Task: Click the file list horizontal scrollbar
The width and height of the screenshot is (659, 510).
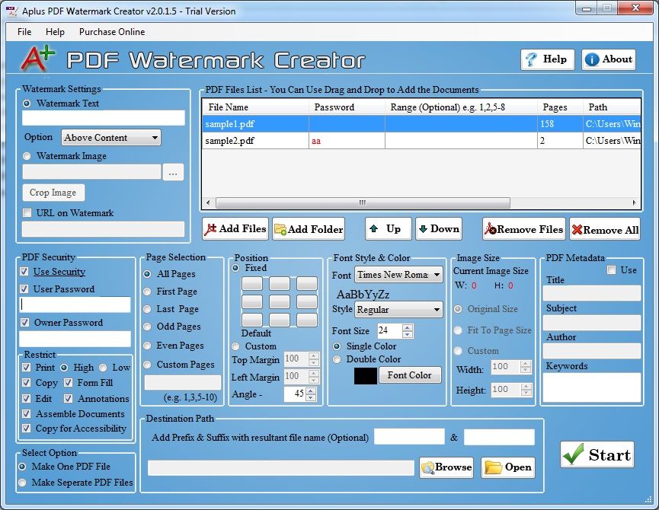Action: [x=363, y=202]
